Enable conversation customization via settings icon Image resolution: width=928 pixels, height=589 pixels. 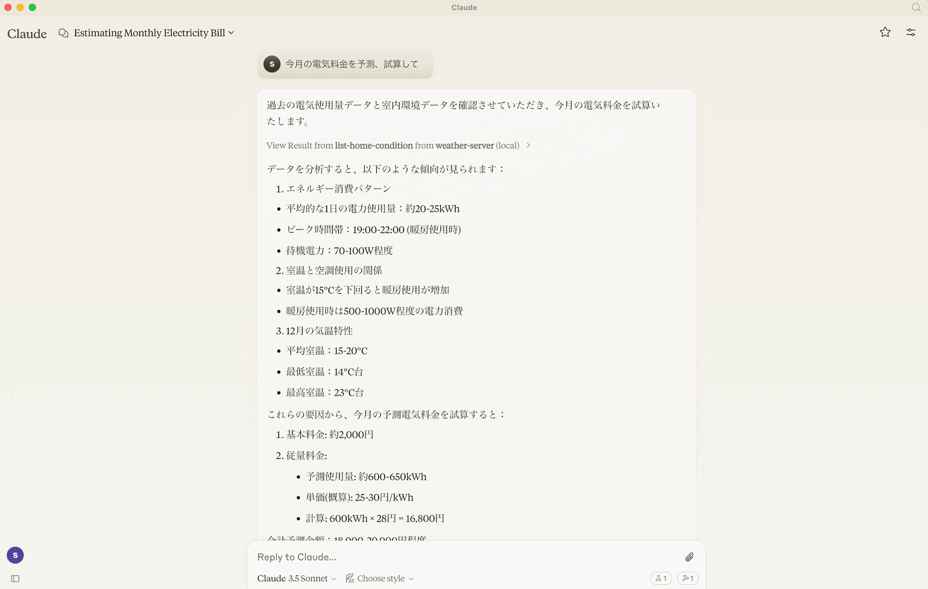[911, 32]
